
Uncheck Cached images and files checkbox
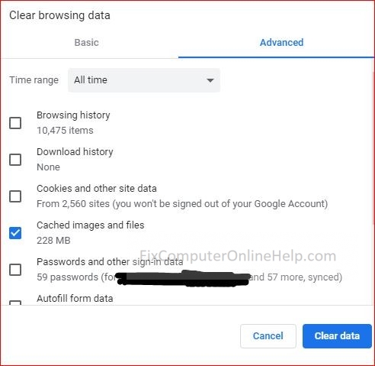pyautogui.click(x=15, y=233)
